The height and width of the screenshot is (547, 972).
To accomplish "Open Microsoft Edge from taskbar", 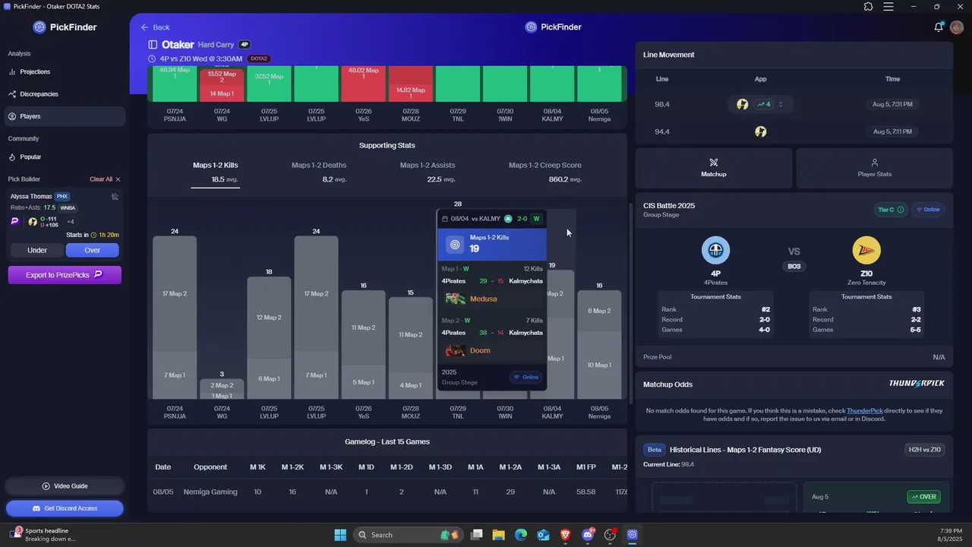I will [521, 535].
